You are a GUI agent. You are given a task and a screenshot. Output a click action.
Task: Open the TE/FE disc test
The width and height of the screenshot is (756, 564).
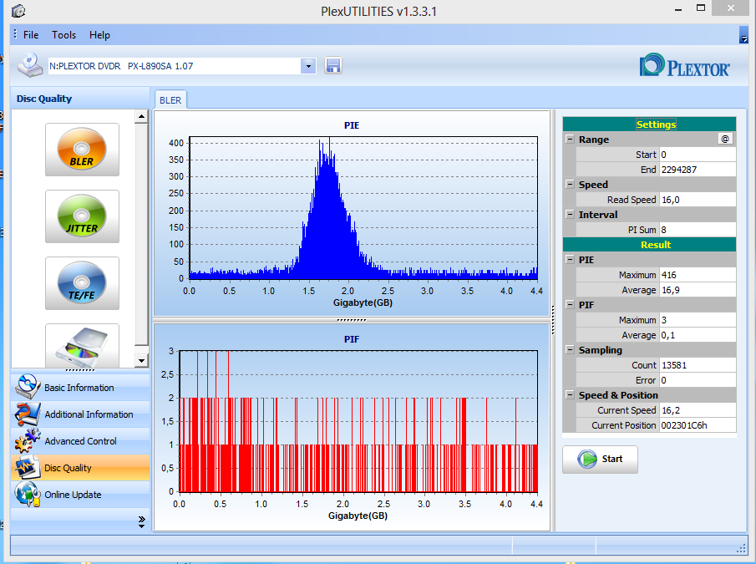[x=82, y=283]
